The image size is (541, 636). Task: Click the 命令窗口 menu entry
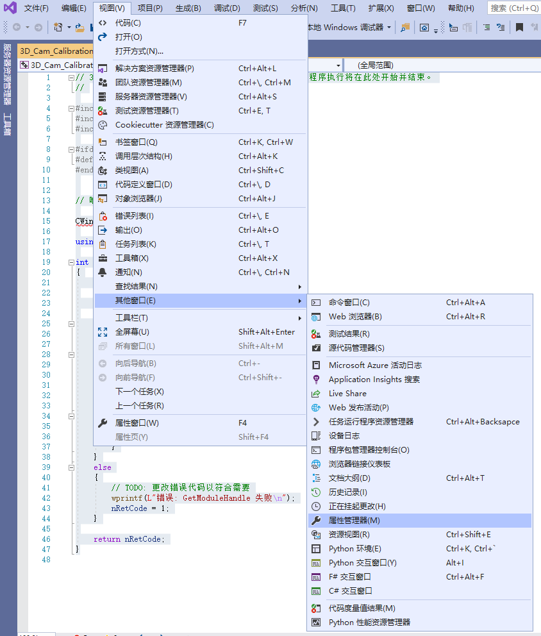pos(349,303)
